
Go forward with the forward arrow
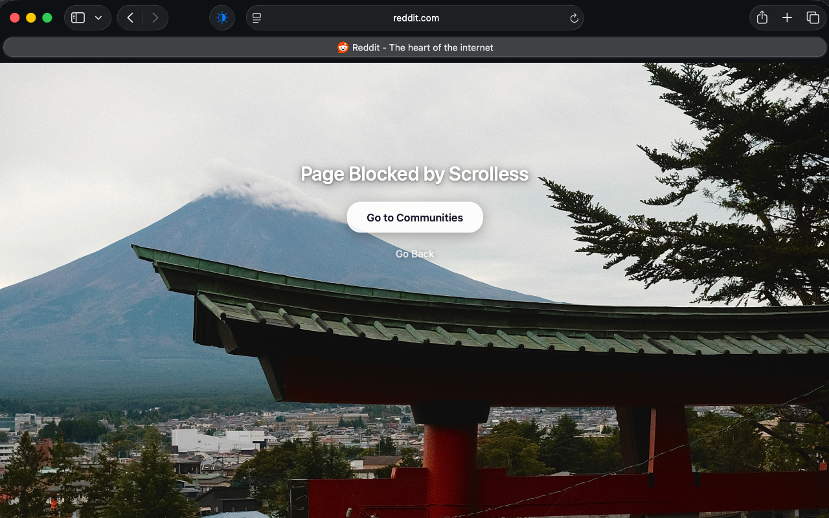click(155, 18)
